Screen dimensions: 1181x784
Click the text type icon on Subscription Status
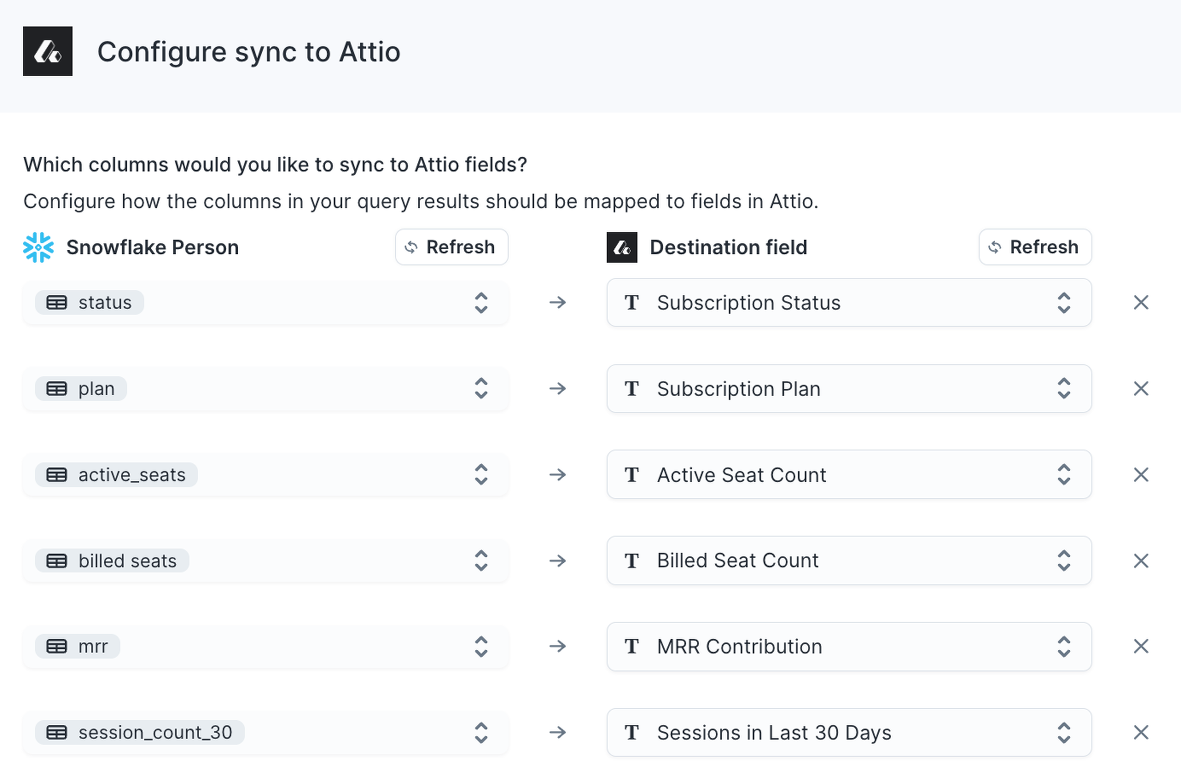point(632,303)
